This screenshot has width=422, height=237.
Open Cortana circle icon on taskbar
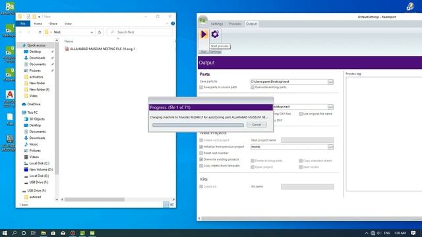pyautogui.click(x=24, y=233)
